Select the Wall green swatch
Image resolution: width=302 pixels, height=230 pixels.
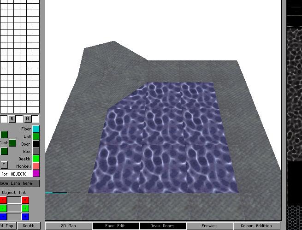[x=36, y=136]
